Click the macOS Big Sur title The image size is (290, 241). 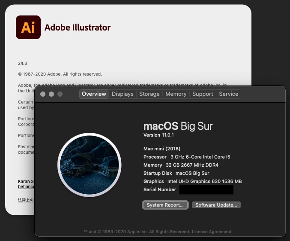178,126
